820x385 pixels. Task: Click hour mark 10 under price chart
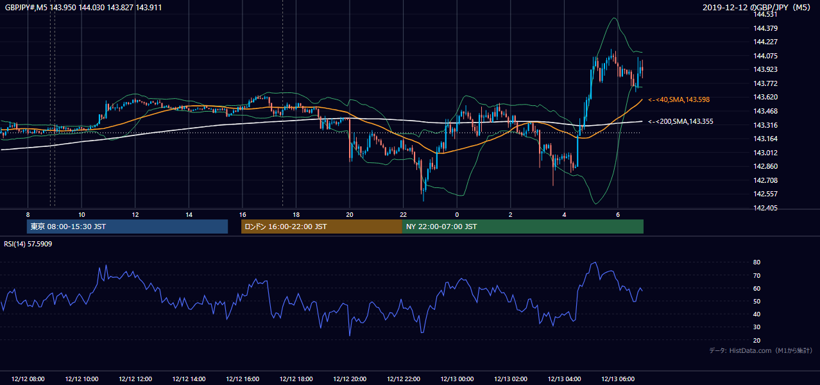81,214
